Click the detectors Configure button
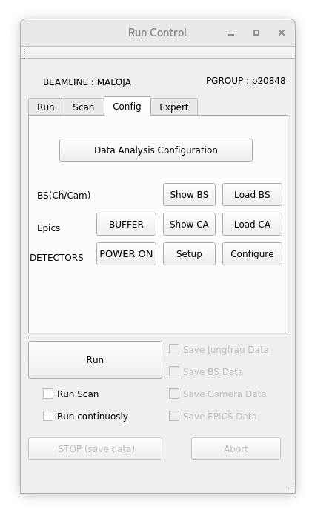Screen dimensions: 312x521 (252, 254)
